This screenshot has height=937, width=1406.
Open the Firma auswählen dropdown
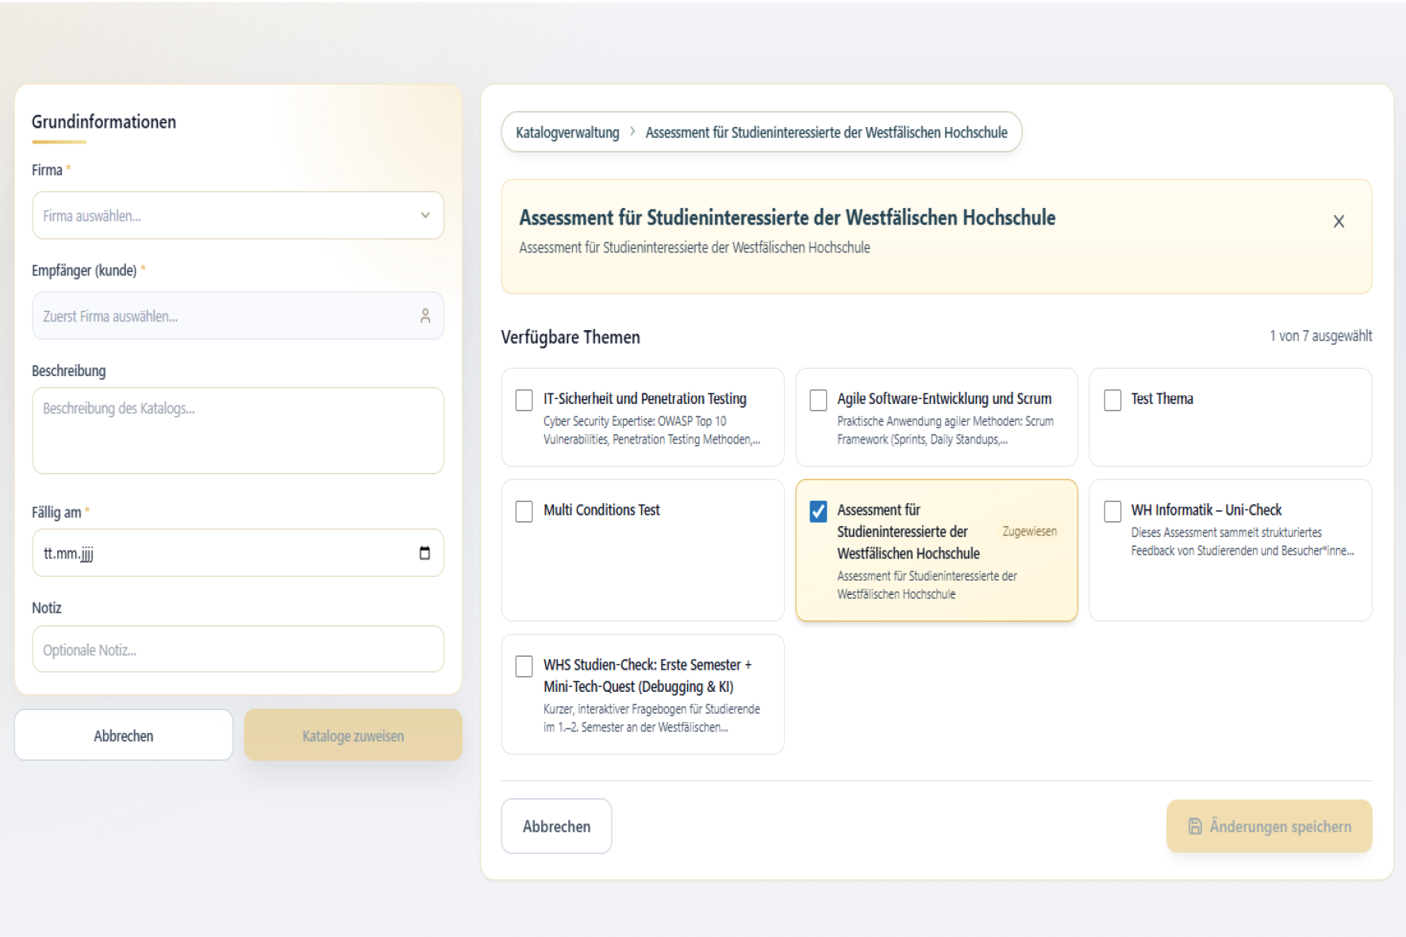(x=226, y=216)
